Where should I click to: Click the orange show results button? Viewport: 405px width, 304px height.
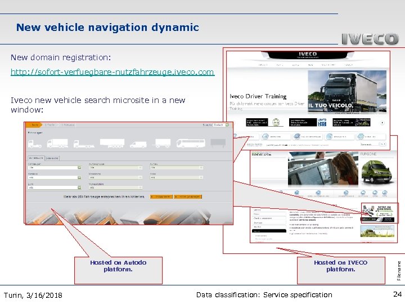188,196
